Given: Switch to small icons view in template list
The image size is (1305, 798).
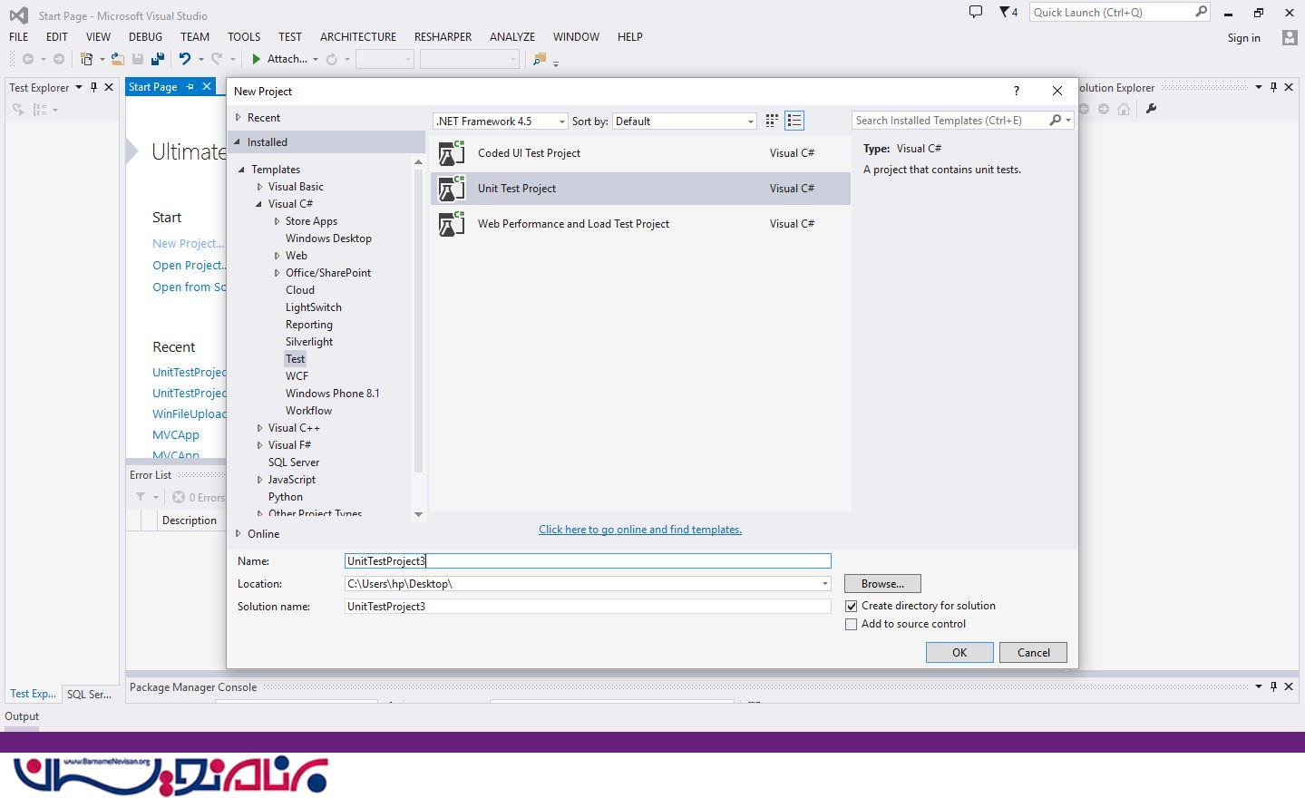Looking at the screenshot, I should coord(772,121).
